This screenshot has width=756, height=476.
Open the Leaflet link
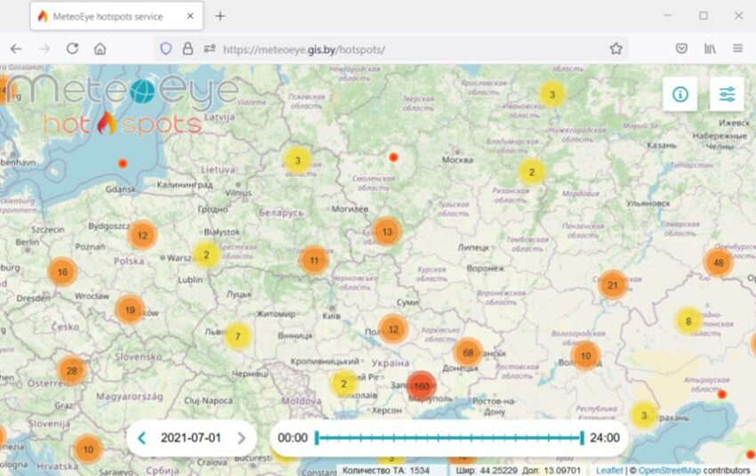(x=609, y=470)
